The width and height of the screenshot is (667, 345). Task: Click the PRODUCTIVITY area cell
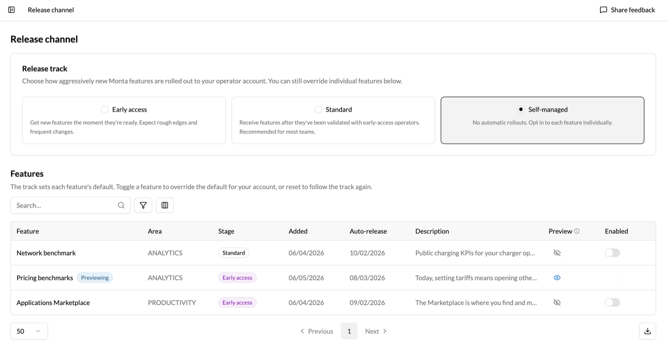tap(172, 302)
